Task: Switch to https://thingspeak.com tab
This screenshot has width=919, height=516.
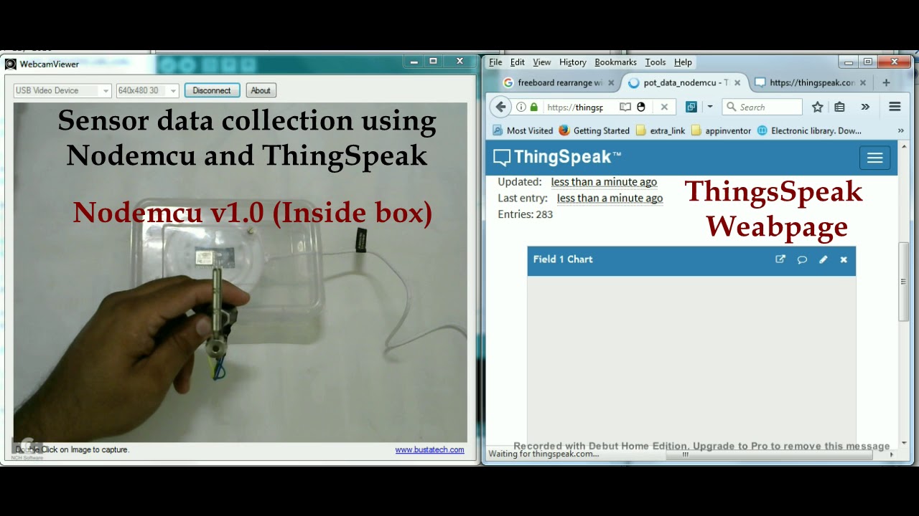Action: 811,82
